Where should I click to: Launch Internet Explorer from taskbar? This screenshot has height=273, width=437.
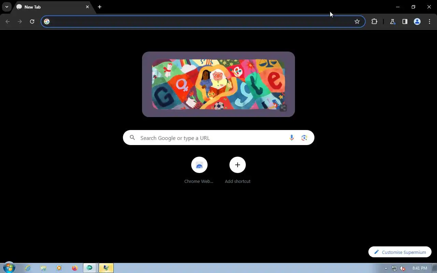pyautogui.click(x=28, y=268)
